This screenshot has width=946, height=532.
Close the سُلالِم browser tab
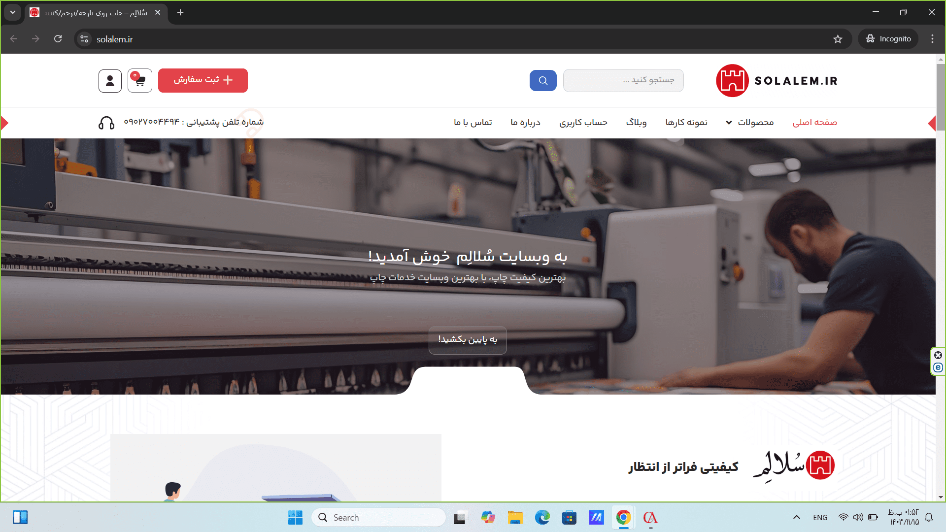click(x=158, y=12)
